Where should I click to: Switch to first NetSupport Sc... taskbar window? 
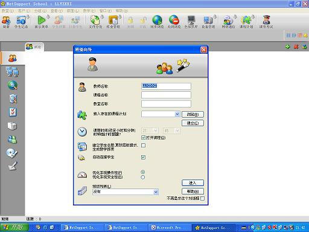click(x=82, y=228)
